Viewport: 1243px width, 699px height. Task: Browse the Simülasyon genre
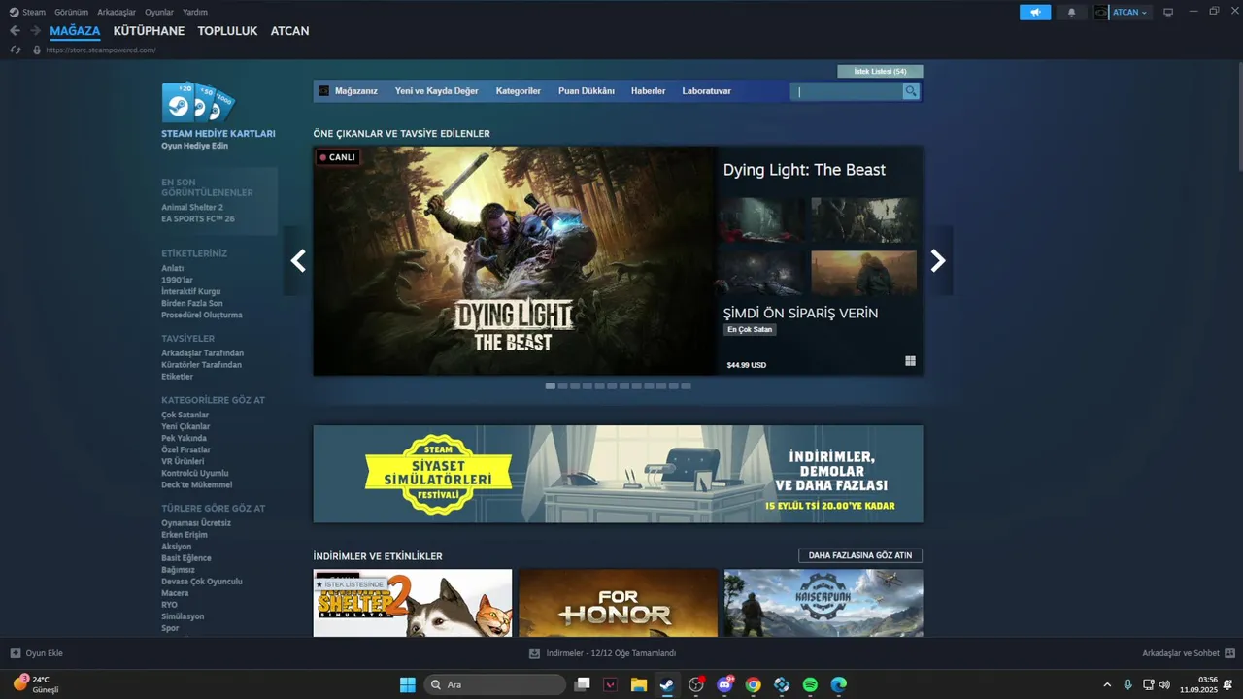[x=183, y=616]
